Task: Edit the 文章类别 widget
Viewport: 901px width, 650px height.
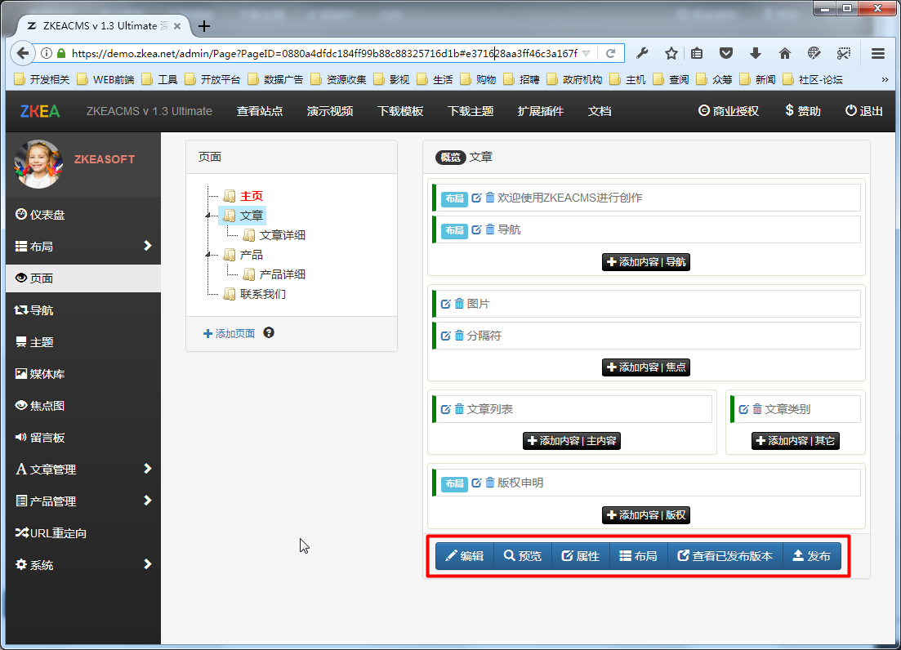Action: coord(743,409)
